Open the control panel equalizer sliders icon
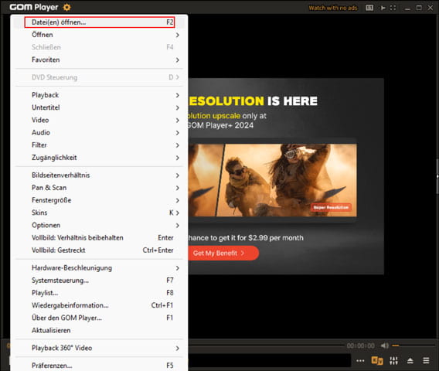The image size is (439, 371). pos(394,361)
